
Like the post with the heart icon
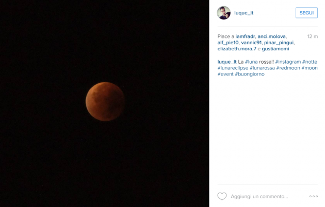(222, 196)
